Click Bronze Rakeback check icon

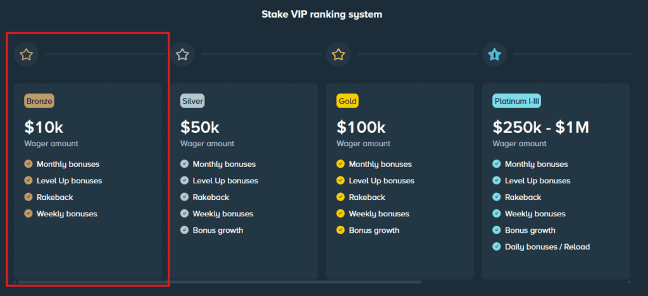click(28, 197)
